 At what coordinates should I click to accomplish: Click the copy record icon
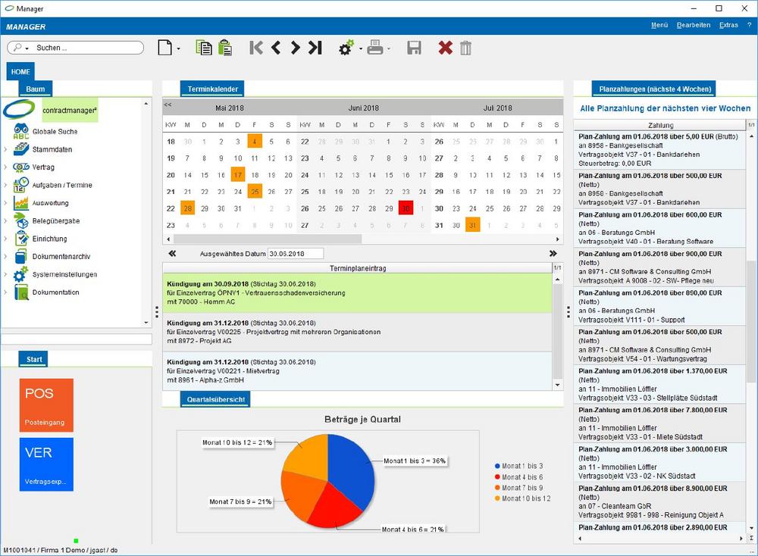click(203, 48)
